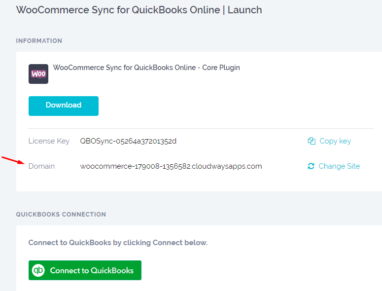The image size is (382, 291).
Task: Click the QUICKBOOKS CONNECTION section heading
Action: click(61, 215)
